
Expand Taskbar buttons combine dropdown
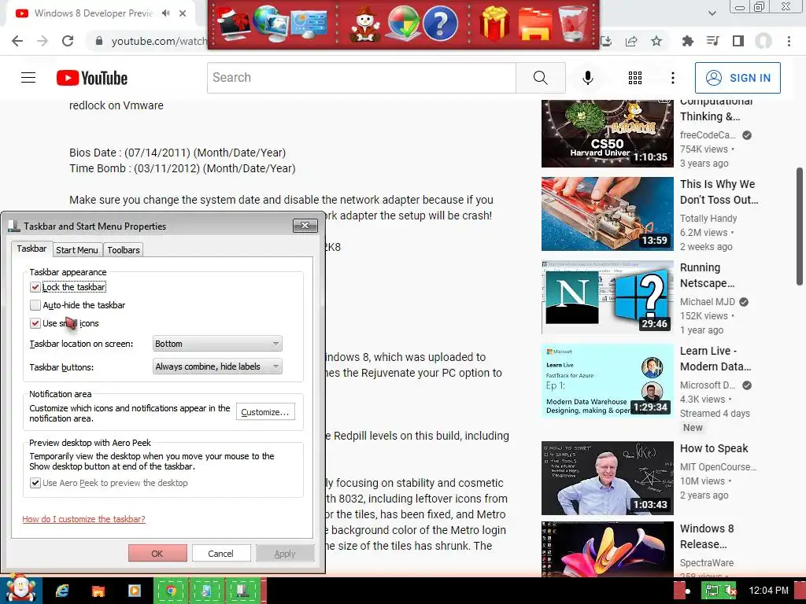point(217,366)
